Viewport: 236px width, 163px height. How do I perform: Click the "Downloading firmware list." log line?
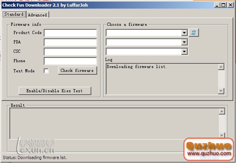point(137,66)
